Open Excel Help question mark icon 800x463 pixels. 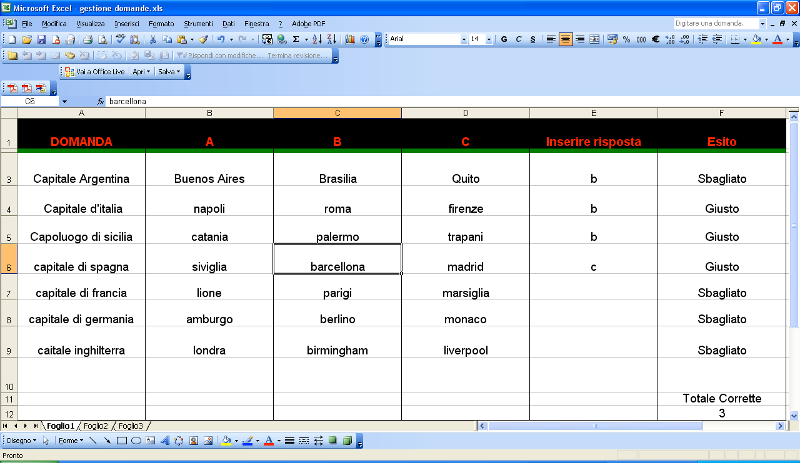tap(364, 39)
